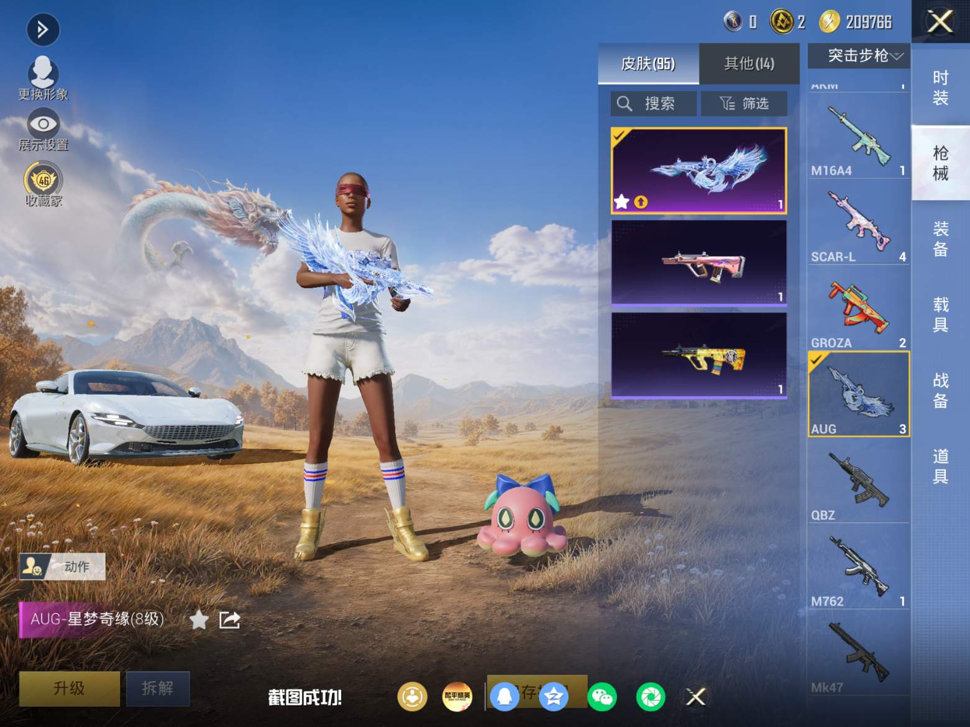Image resolution: width=970 pixels, height=727 pixels.
Task: Click the green camera shutter share icon
Action: tap(650, 697)
